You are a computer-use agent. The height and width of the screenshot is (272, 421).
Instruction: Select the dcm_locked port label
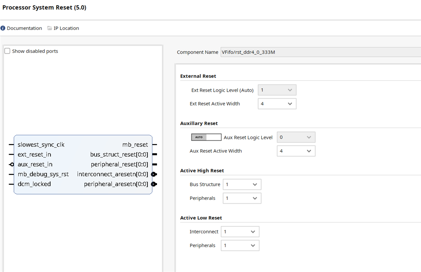[x=34, y=184]
